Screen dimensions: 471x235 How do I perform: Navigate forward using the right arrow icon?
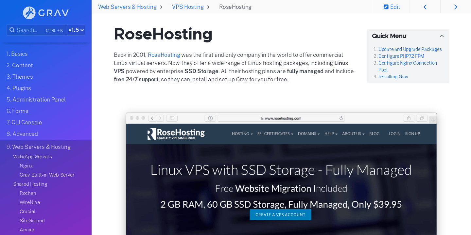pyautogui.click(x=456, y=6)
